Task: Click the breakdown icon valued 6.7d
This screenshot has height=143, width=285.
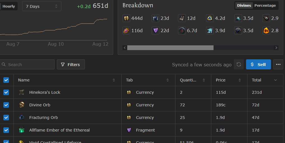Action: pos(182,31)
